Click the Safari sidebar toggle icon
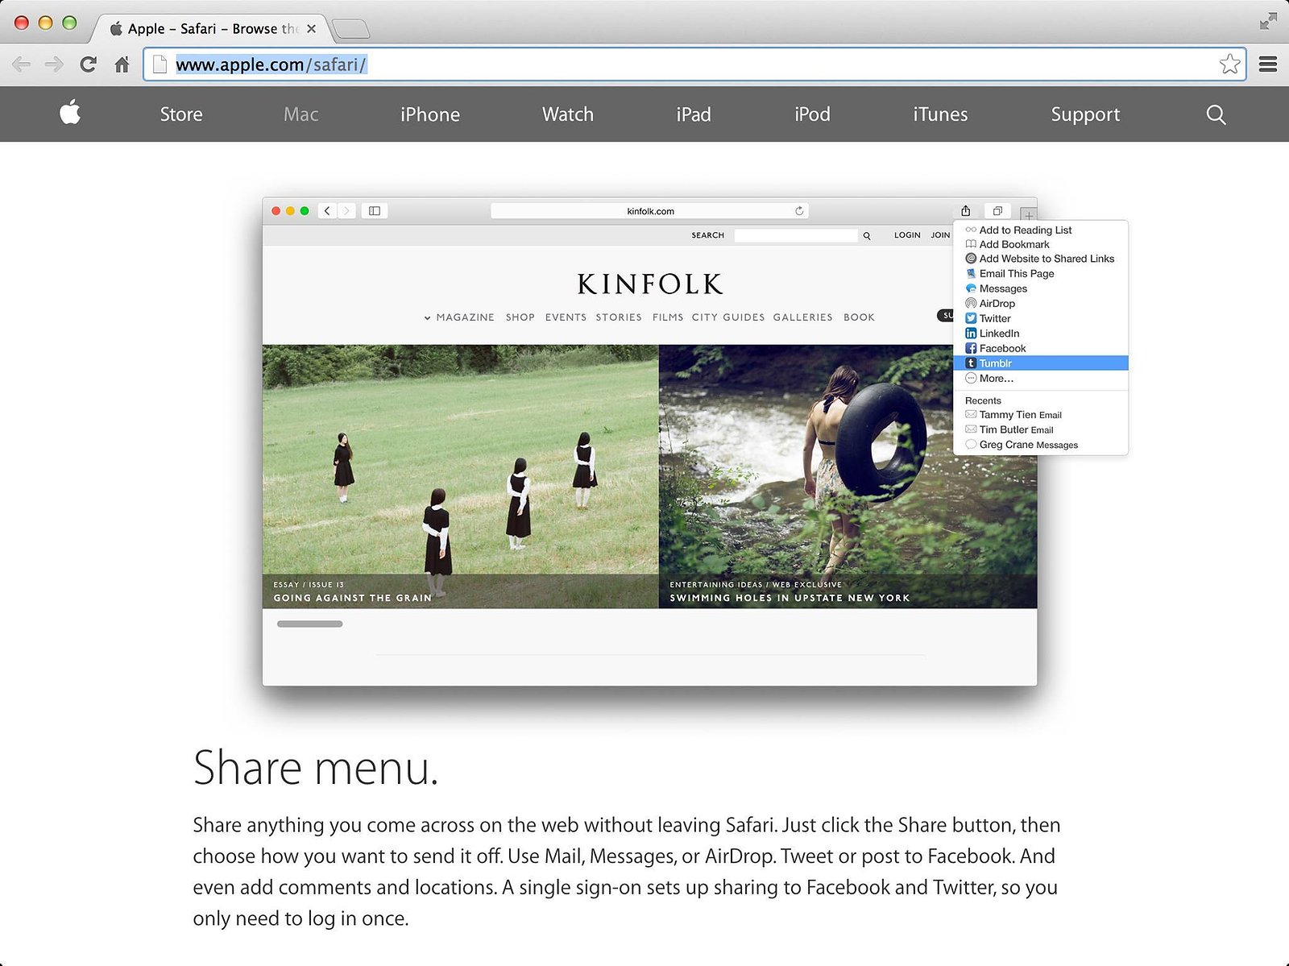 click(375, 211)
